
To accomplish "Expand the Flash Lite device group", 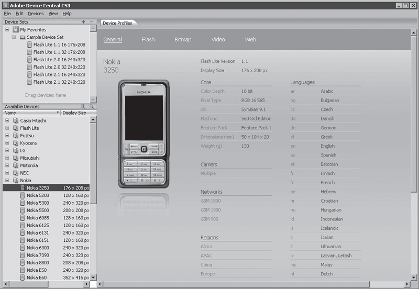I will [7, 128].
